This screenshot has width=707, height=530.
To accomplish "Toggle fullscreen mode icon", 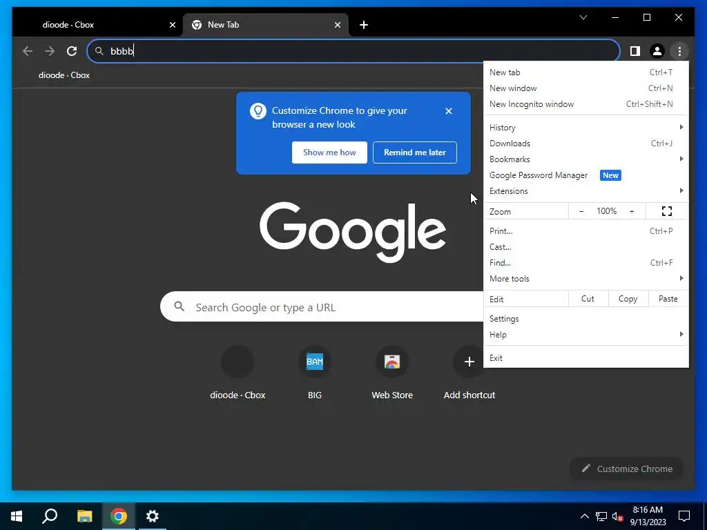I will (667, 211).
